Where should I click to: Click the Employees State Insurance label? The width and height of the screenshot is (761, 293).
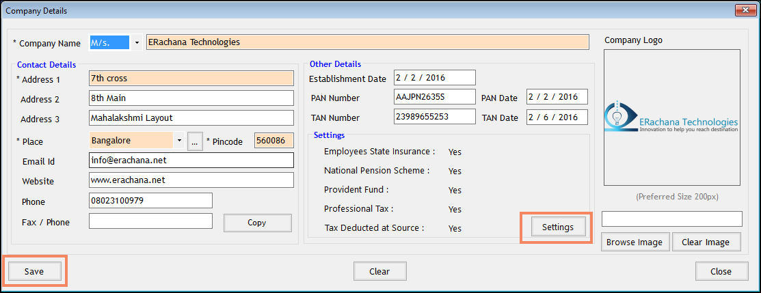(379, 152)
